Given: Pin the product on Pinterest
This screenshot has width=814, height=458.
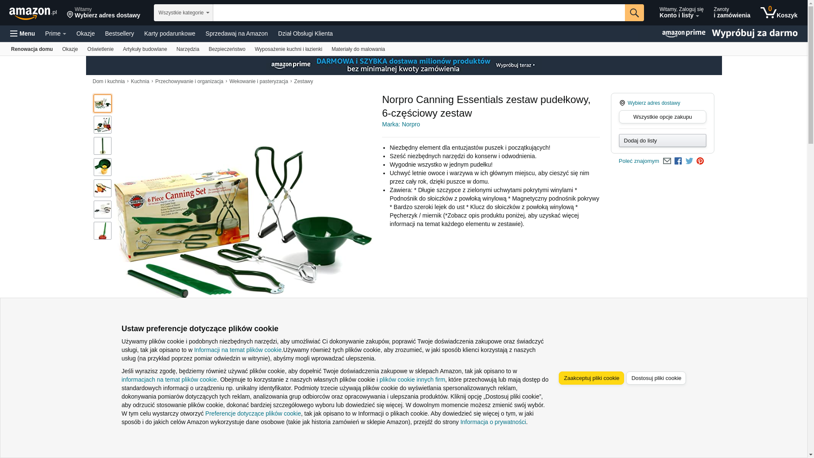Looking at the screenshot, I should 700,161.
